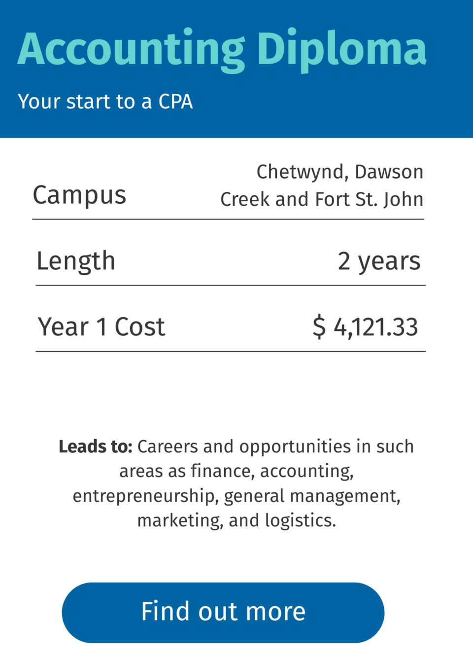Click 'areas as finance, accounting,' line
Image resolution: width=473 pixels, height=663 pixels.
236,471
